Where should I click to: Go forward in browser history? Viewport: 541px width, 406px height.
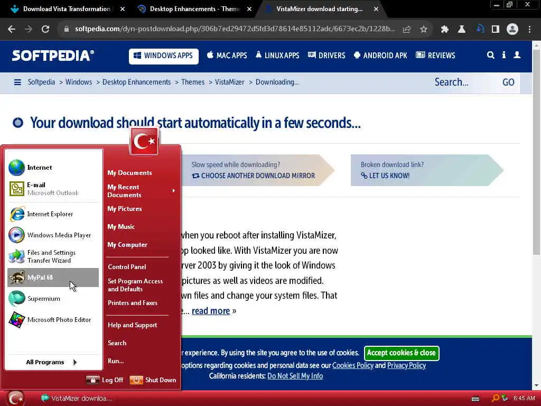[x=29, y=29]
